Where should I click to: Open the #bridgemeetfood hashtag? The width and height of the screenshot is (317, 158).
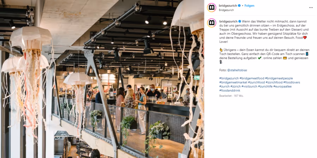coord(252,78)
